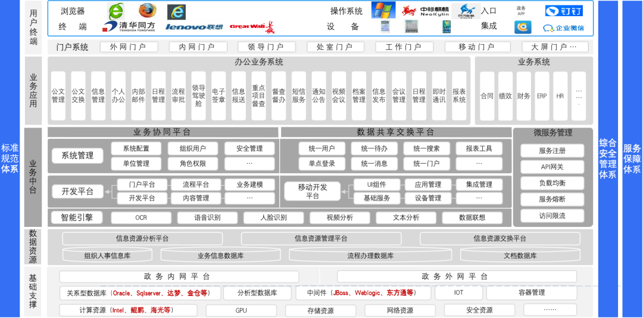Click the 数据共享交换平台 header
Screen dimensions: 643x318
(x=396, y=132)
